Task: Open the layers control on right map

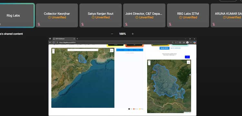Action: tap(188, 62)
